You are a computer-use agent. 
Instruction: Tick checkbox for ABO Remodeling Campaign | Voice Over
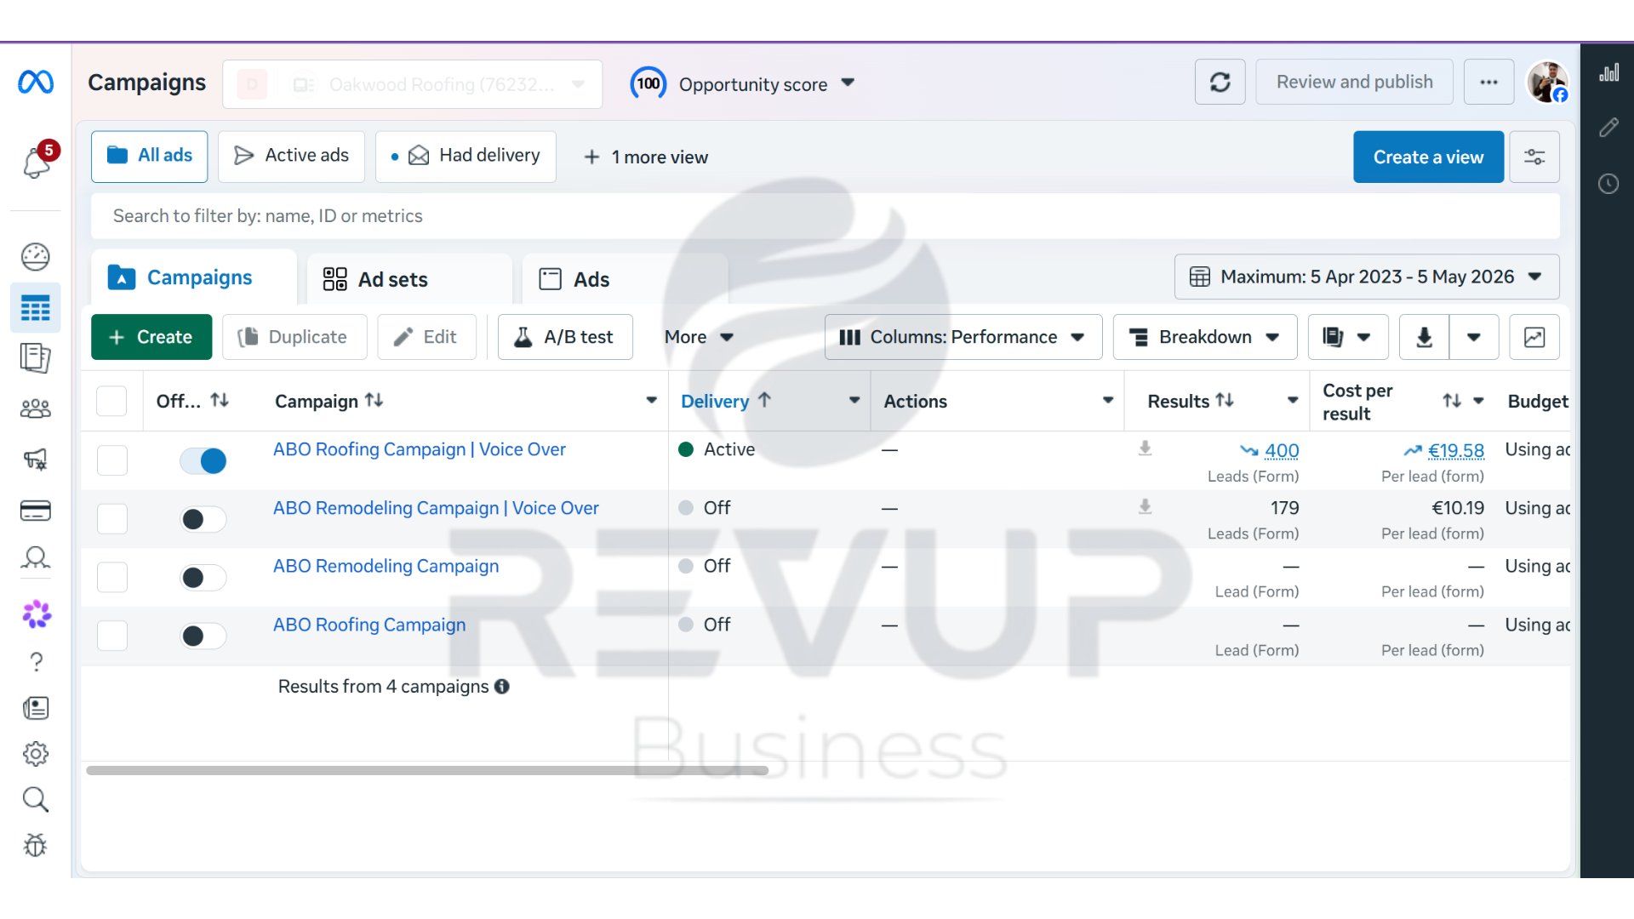(112, 518)
